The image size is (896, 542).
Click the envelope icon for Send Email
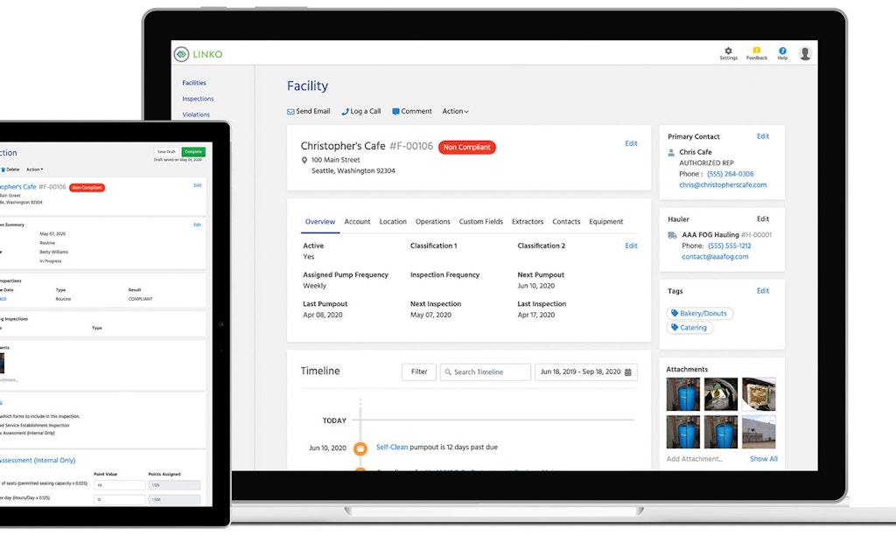(290, 112)
